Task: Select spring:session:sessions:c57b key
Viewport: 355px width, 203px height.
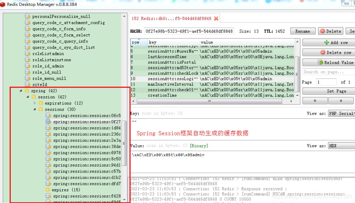Action: [x=87, y=171]
